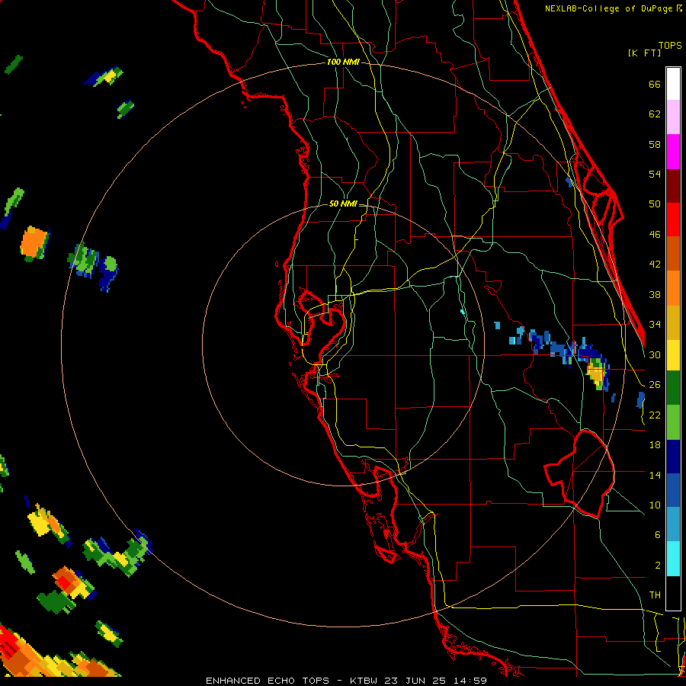Select the yellow legend swatch near 30

click(673, 355)
